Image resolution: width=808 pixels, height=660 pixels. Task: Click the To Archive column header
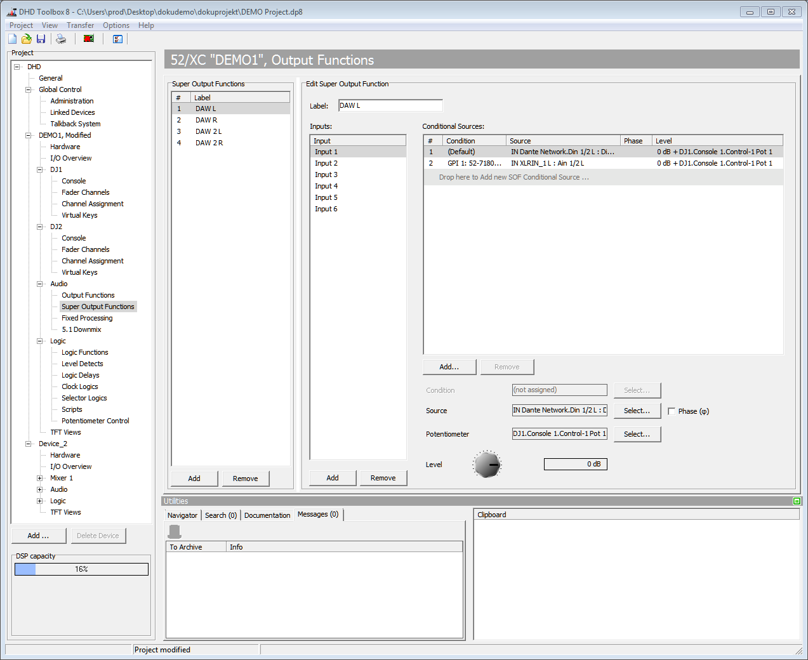196,547
